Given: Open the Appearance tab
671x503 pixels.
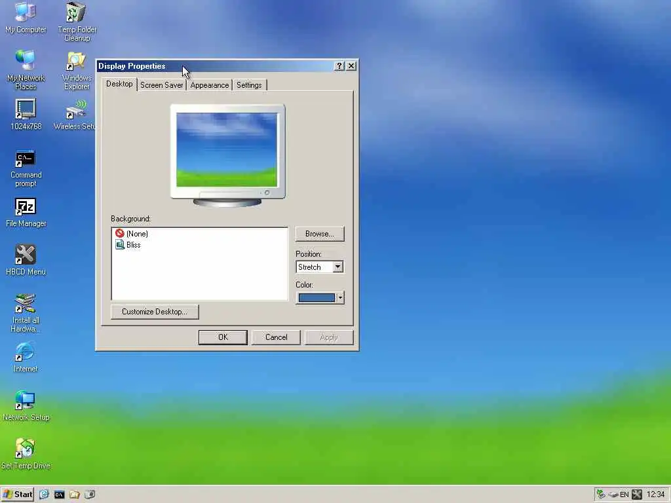Looking at the screenshot, I should tap(209, 84).
